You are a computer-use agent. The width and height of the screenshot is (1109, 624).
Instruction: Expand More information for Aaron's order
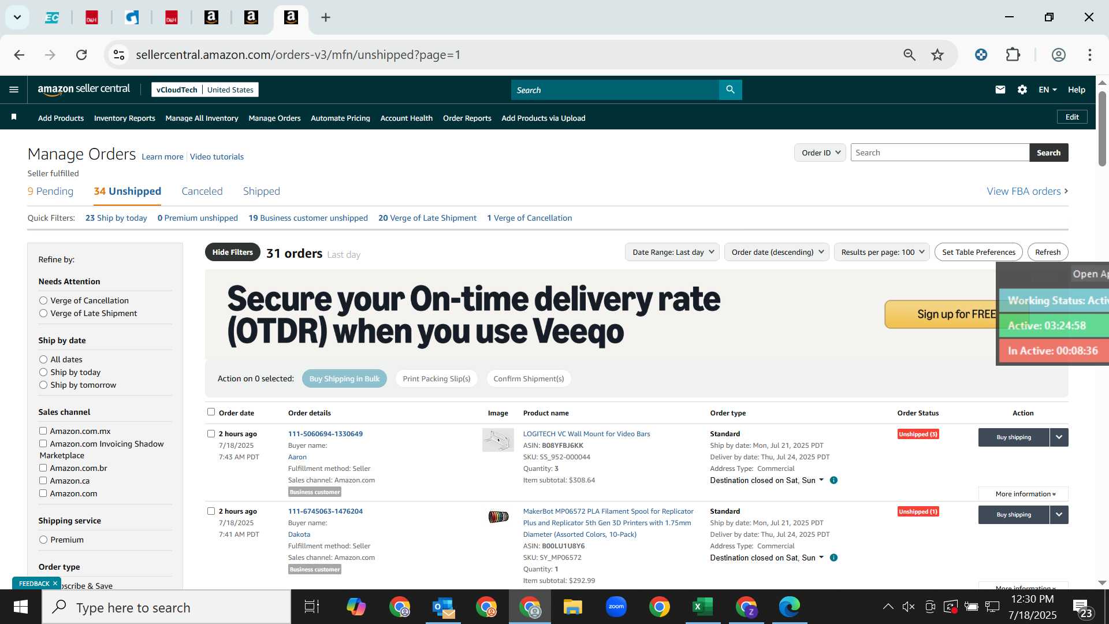coord(1024,494)
